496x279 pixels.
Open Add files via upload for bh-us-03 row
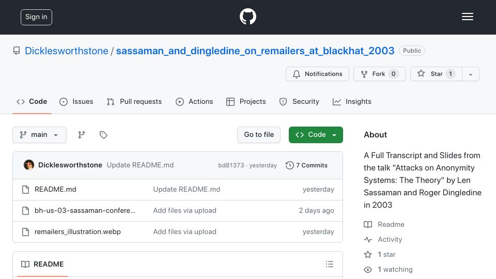point(185,211)
